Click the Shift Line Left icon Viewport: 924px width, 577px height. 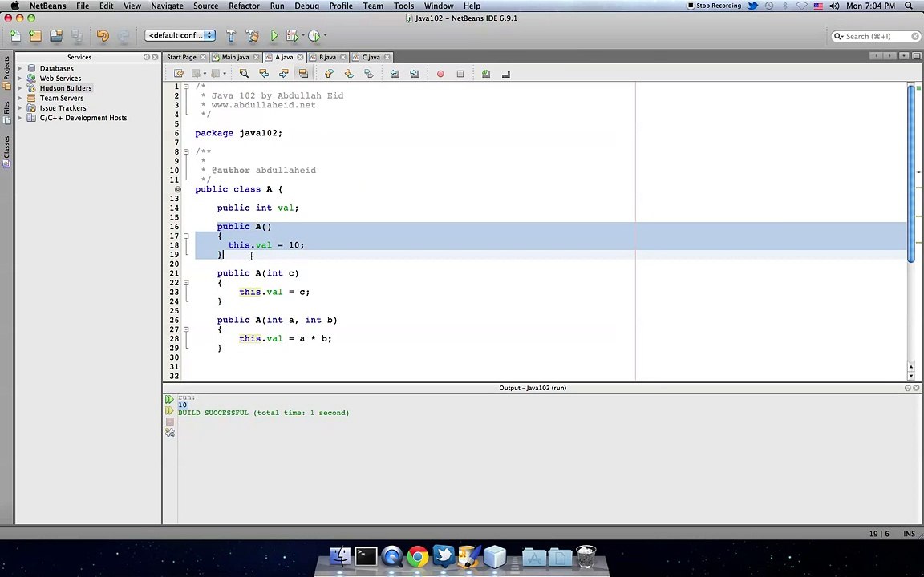point(395,74)
